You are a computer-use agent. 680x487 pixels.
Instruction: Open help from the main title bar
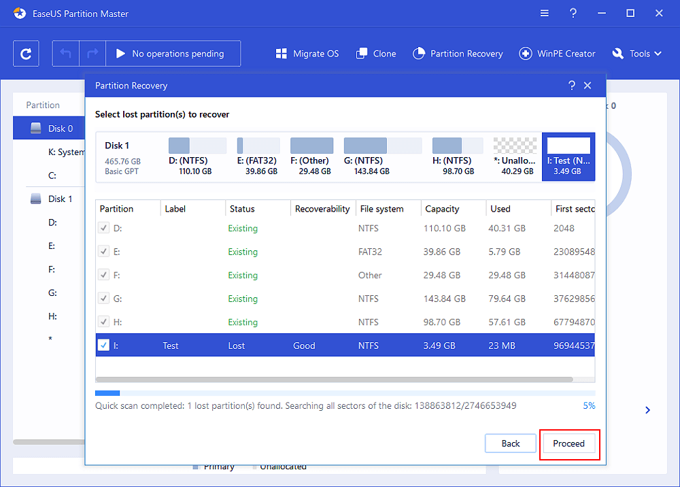tap(573, 14)
